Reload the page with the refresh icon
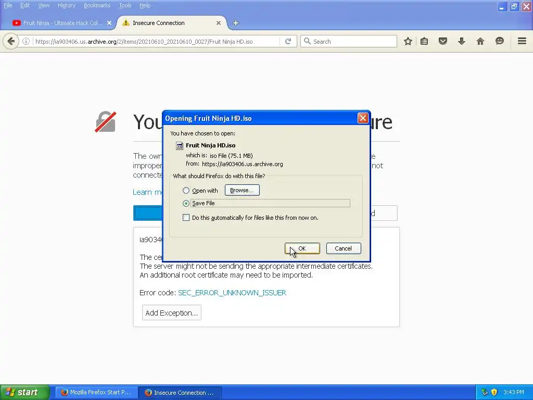Image resolution: width=533 pixels, height=400 pixels. point(288,42)
